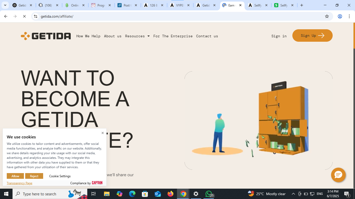Open How We Help menu item

(x=88, y=36)
